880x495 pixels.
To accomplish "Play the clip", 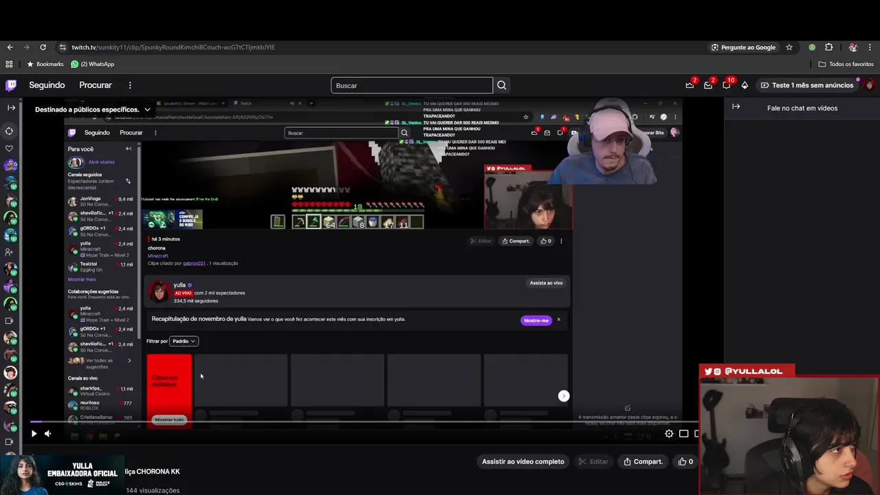I will 34,434.
